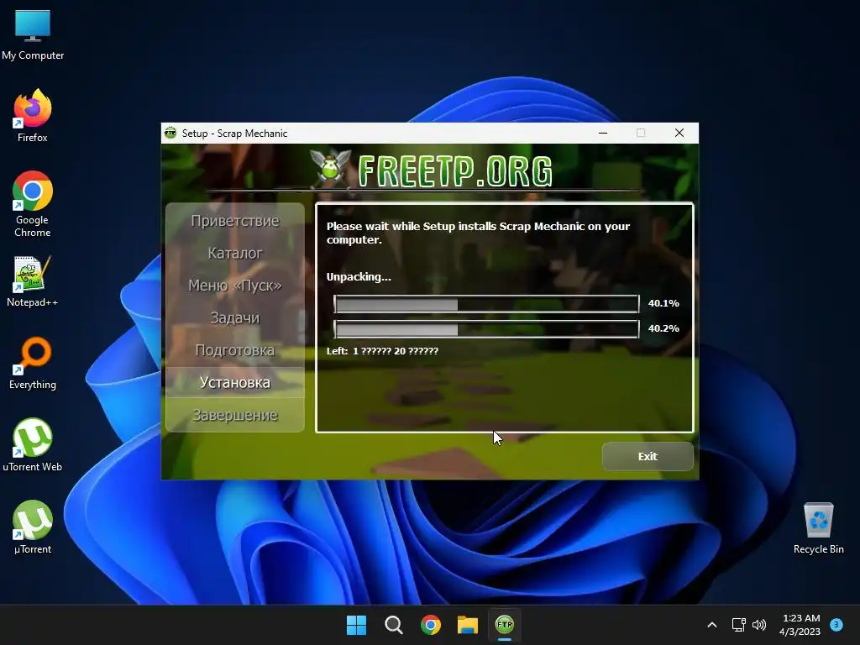The image size is (860, 645).
Task: Show hidden system tray icons
Action: click(x=712, y=625)
